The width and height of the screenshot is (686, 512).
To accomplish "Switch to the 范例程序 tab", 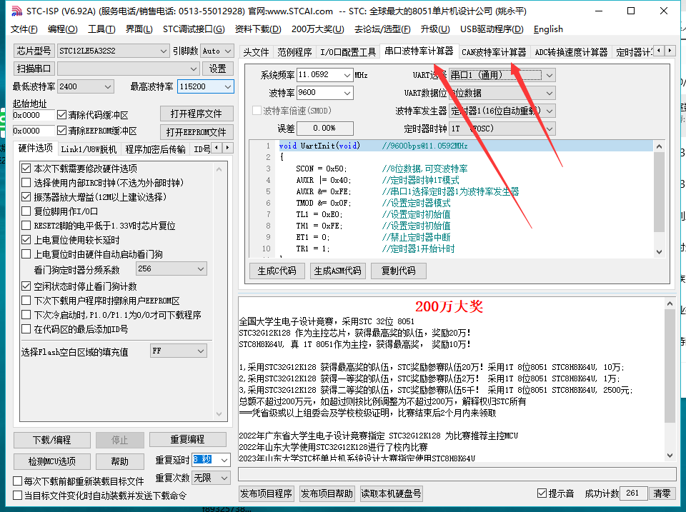I will [x=294, y=52].
